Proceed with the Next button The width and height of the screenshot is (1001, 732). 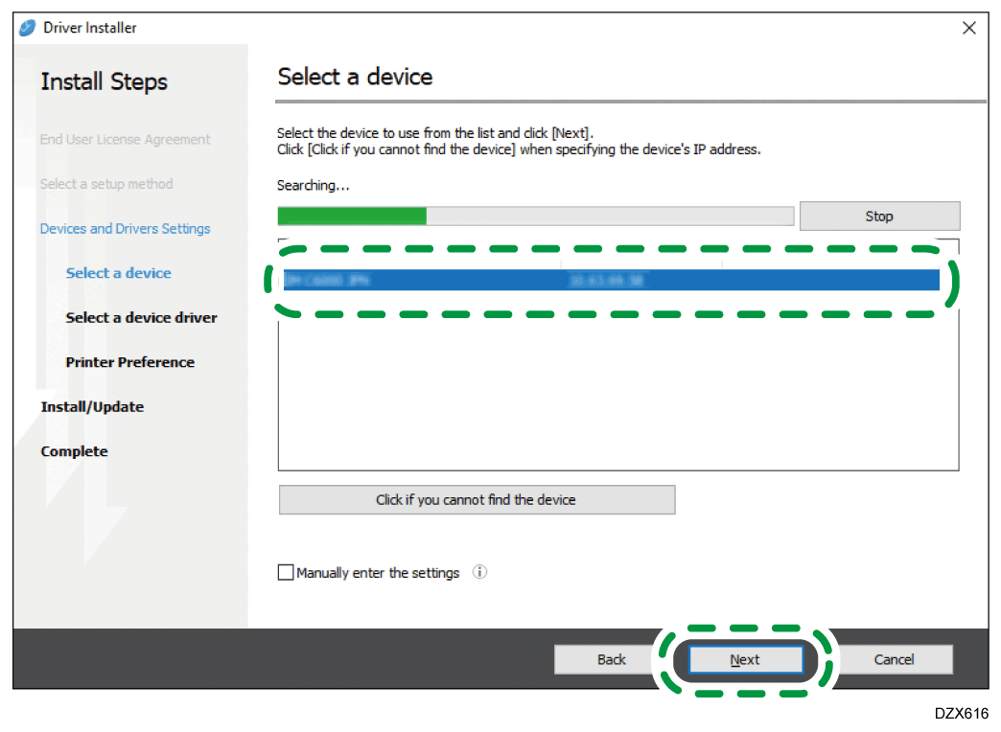[x=745, y=659]
